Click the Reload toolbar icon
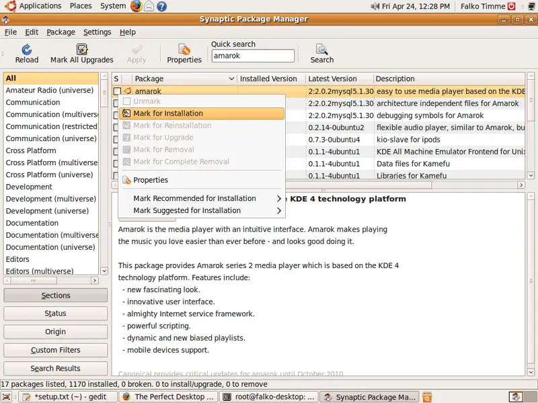Screen dimensions: 538x403 26,50
